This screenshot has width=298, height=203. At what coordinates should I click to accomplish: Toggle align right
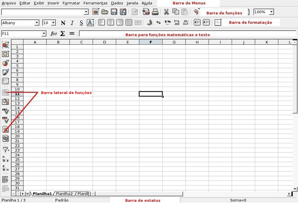coord(120,22)
